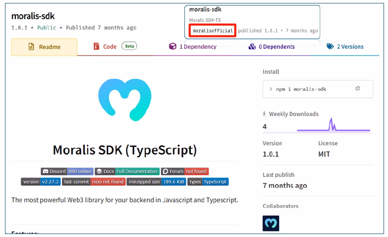Click the Last publish 7 months ago value

pyautogui.click(x=285, y=185)
